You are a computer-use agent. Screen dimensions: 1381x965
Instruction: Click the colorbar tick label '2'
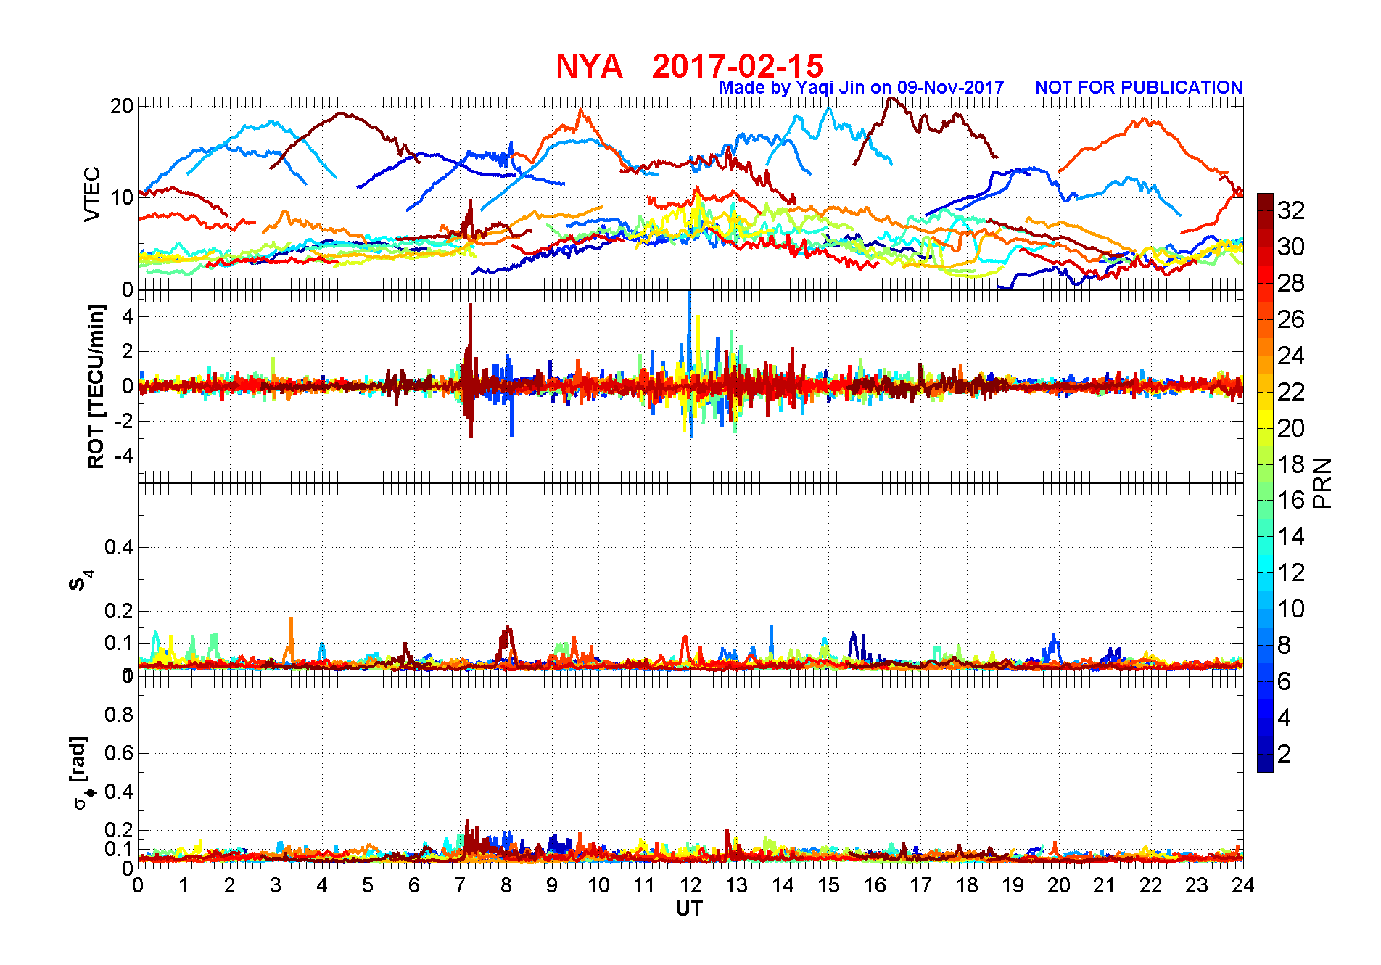1285,755
